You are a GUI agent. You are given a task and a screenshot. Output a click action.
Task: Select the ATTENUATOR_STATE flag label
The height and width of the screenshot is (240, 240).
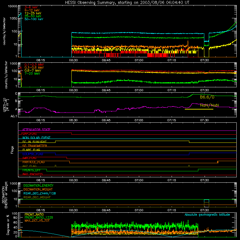point(36,130)
